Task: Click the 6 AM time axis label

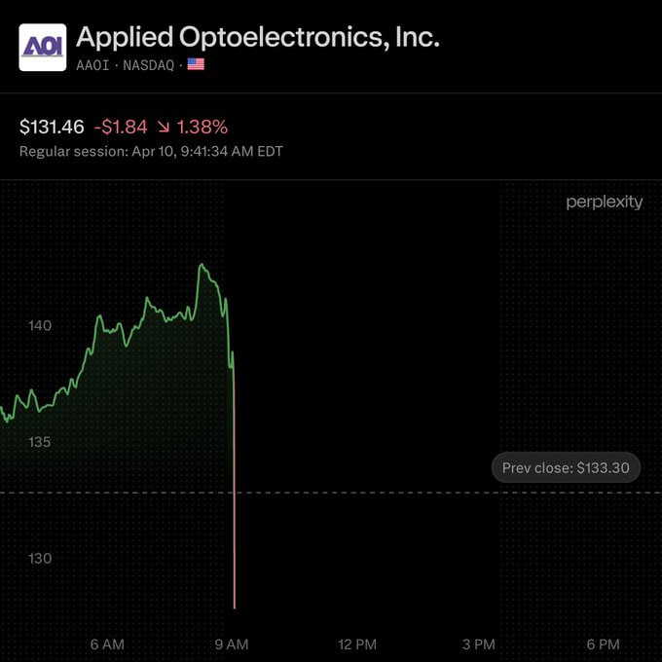Action: click(x=107, y=644)
